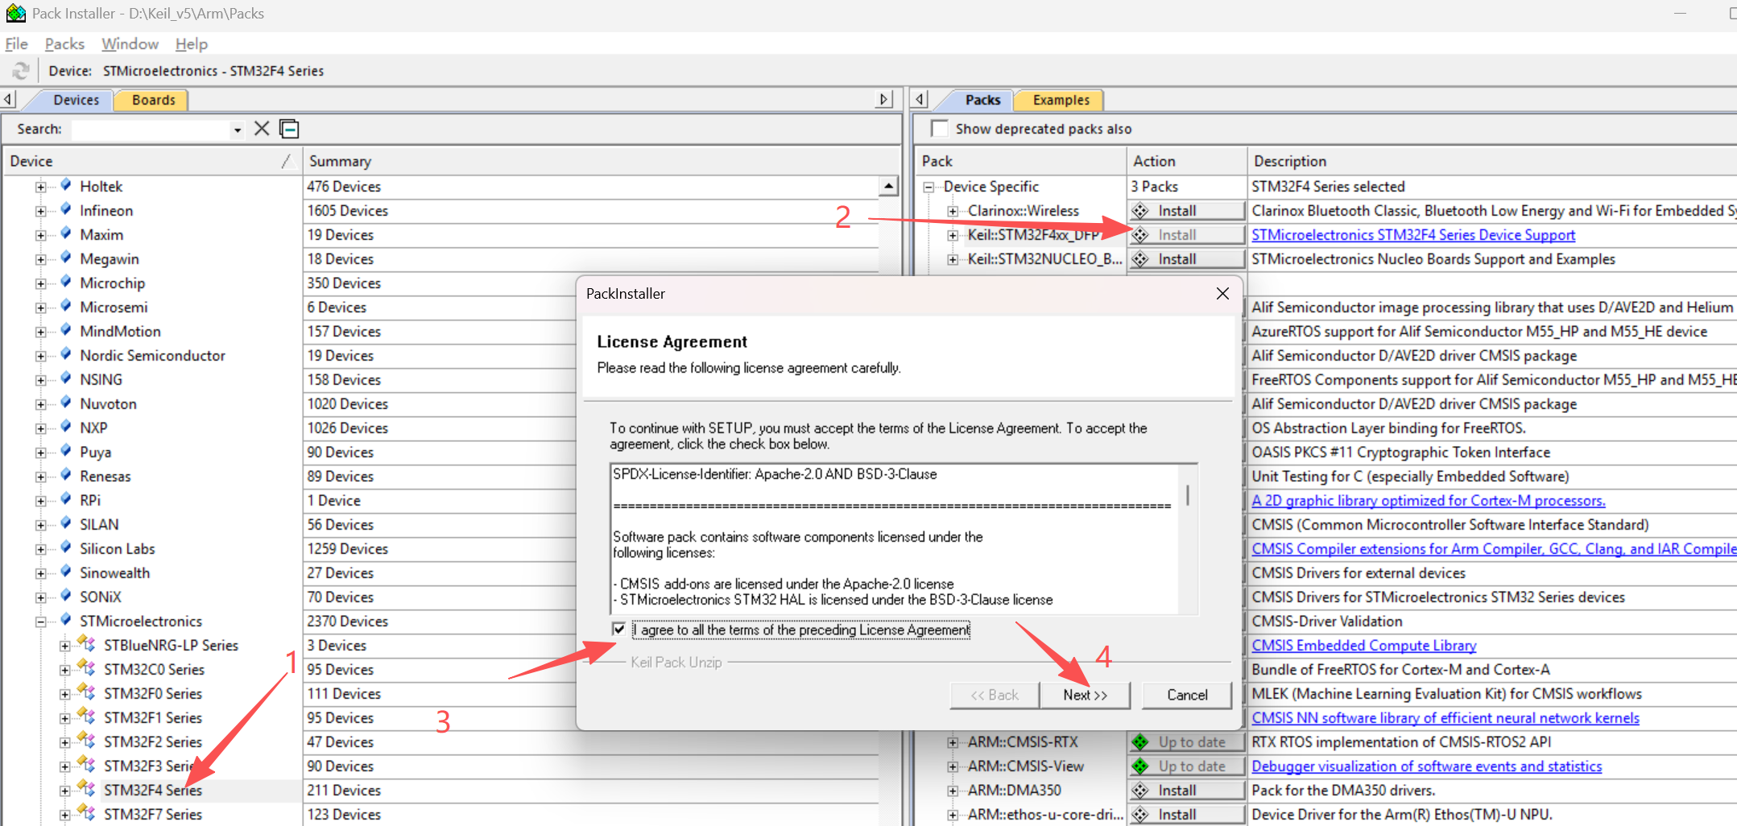
Task: Open STMicroelectronics STM32F4 Series Device Support link
Action: 1413,235
